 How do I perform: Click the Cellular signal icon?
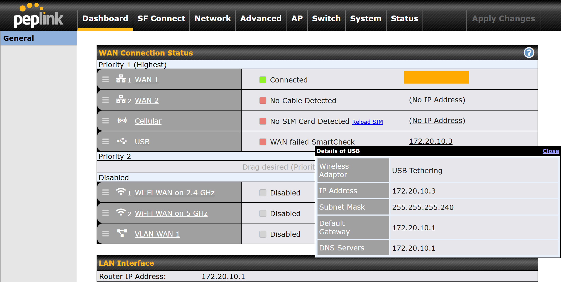coord(122,120)
